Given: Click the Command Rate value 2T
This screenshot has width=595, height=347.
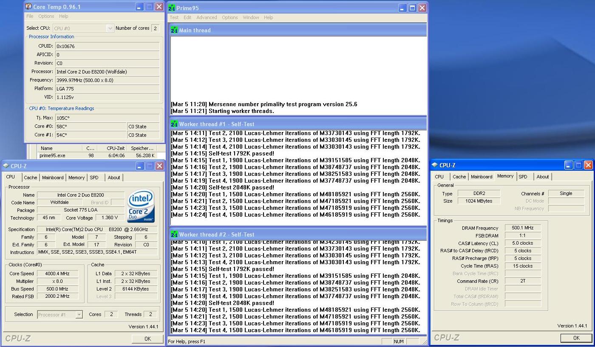Looking at the screenshot, I should tap(523, 281).
